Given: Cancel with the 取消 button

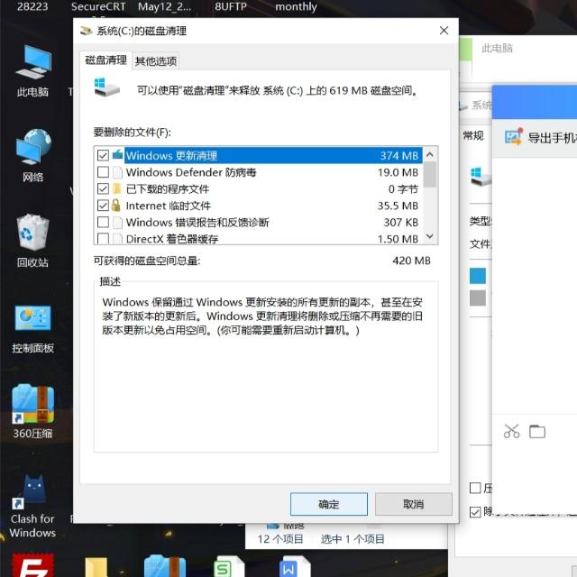Looking at the screenshot, I should coord(413,504).
